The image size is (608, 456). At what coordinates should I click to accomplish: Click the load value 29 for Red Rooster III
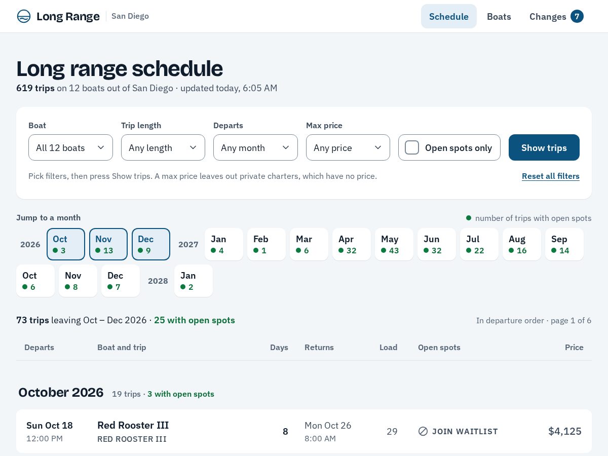click(x=392, y=432)
